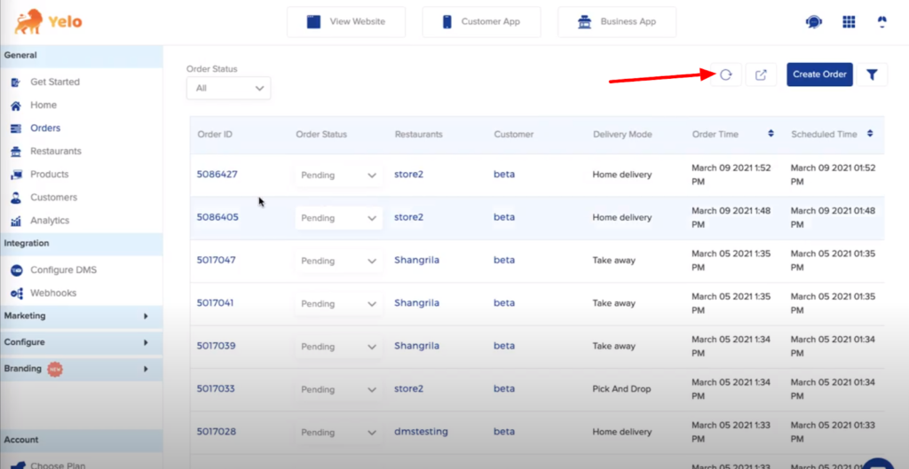Open the apps grid icon
This screenshot has width=909, height=469.
point(849,22)
